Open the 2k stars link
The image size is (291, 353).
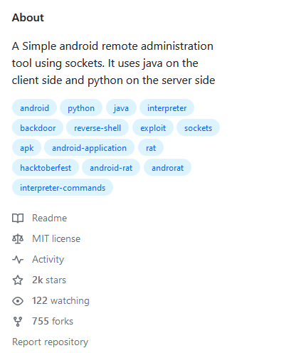tap(49, 280)
